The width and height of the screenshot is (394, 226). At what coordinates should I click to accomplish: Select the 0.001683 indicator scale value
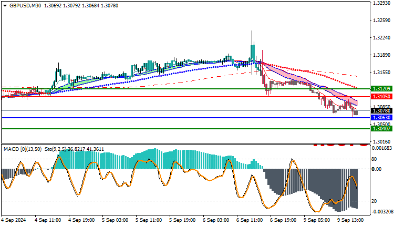coord(382,148)
